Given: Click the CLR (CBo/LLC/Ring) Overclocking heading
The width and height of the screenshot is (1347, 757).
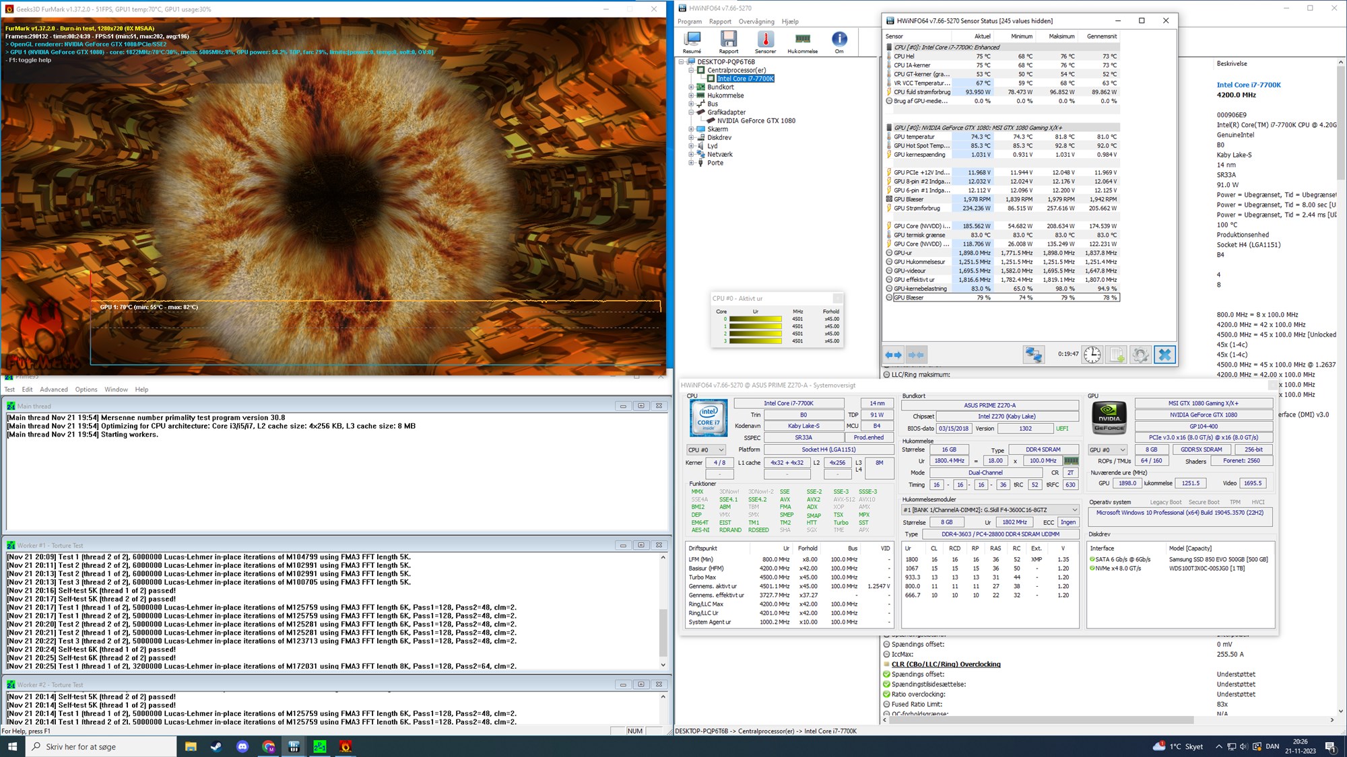Looking at the screenshot, I should click(x=946, y=664).
